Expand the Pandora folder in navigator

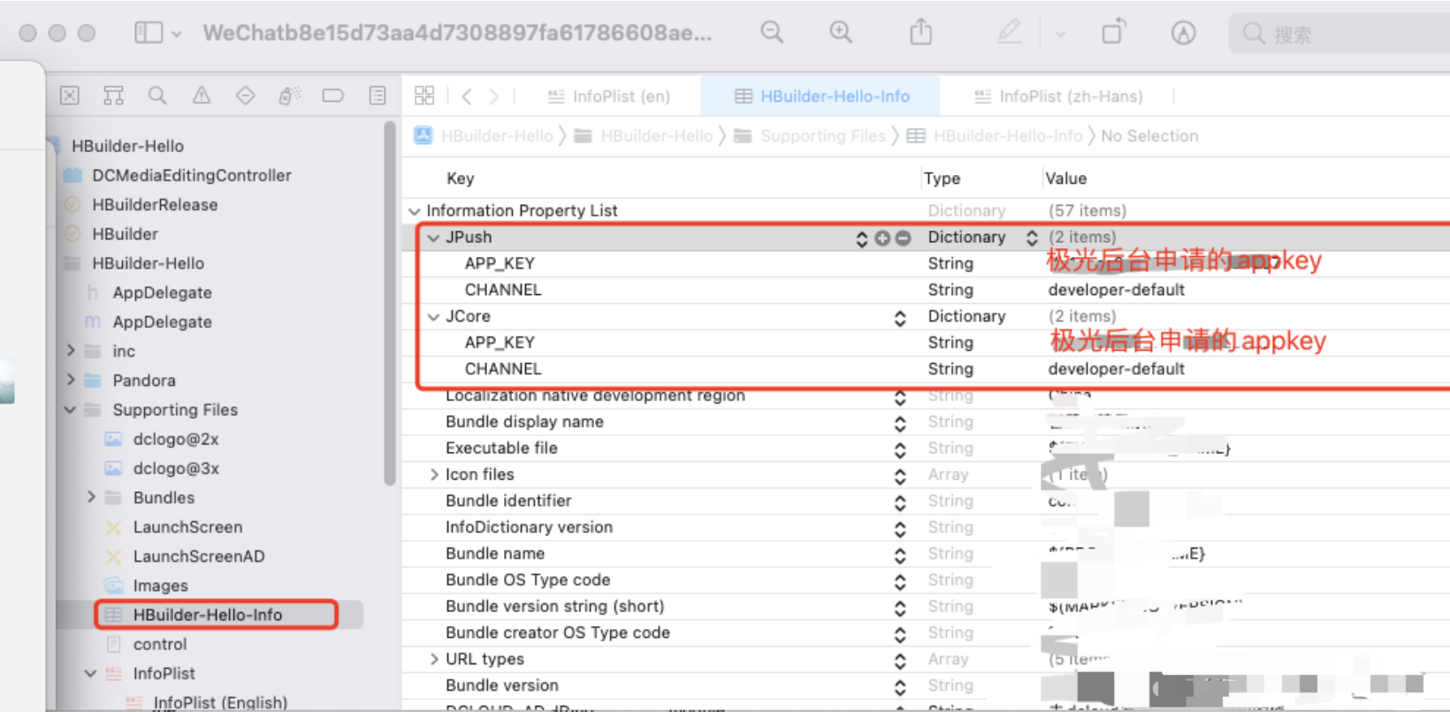click(x=71, y=380)
